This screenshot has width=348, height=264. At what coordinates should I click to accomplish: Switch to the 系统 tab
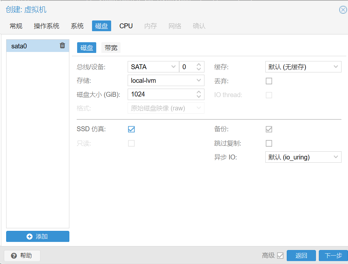tap(77, 26)
